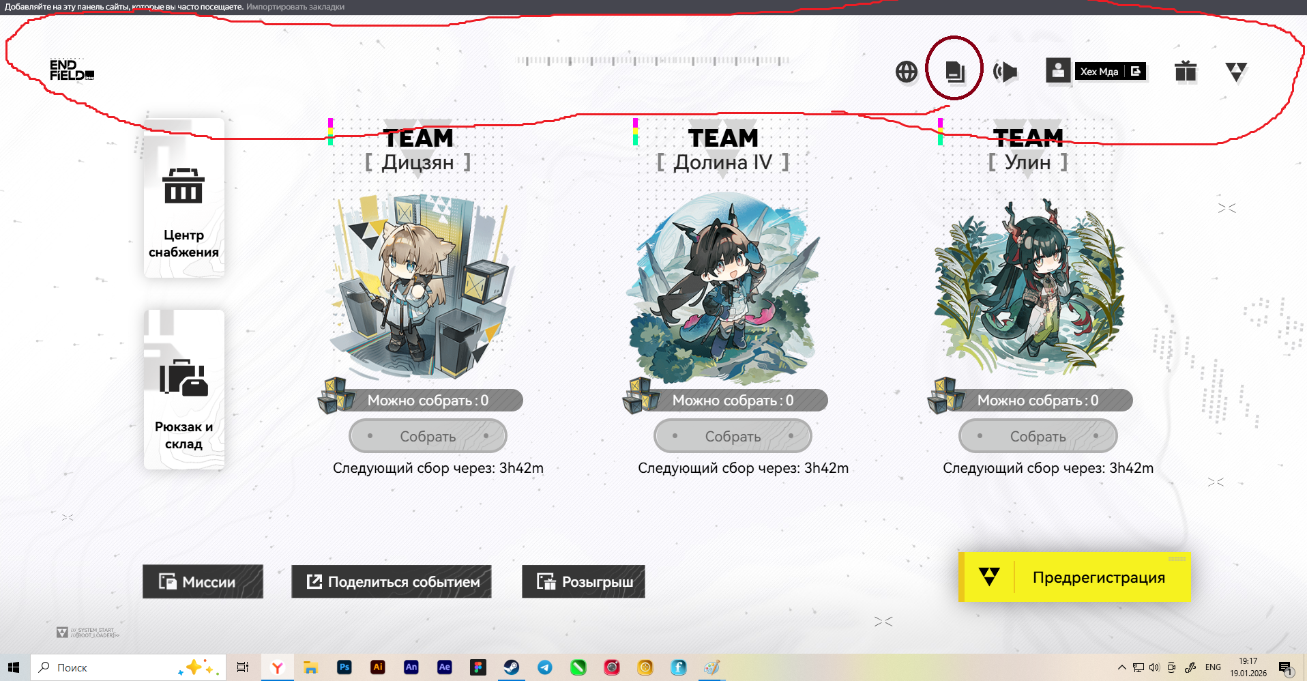
Task: Click Импортировать закладки link
Action: 295,7
